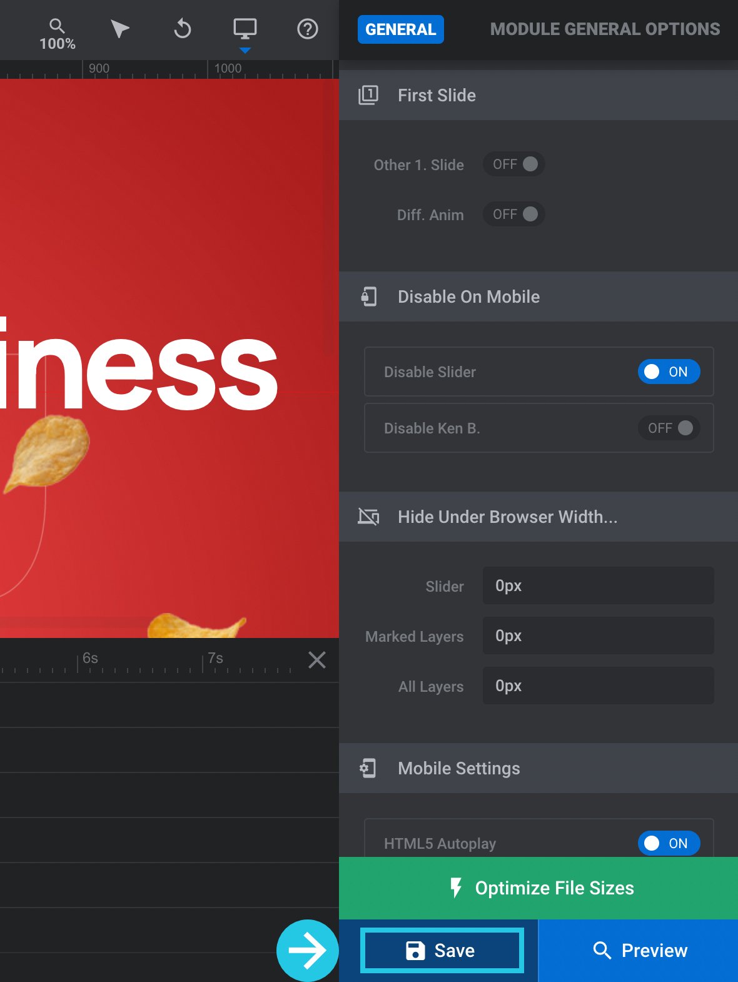Open the 100% zoom magnifier tool
Image resolution: width=738 pixels, height=982 pixels.
57,34
